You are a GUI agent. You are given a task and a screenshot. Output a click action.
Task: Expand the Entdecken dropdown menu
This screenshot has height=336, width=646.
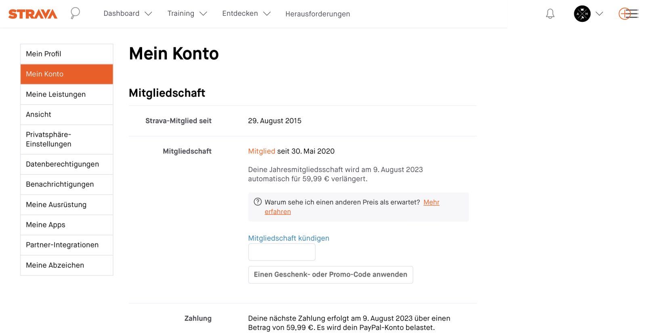point(246,14)
